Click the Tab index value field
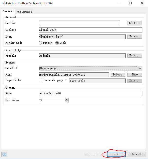The height and width of the screenshot is (159, 148). coord(52,100)
